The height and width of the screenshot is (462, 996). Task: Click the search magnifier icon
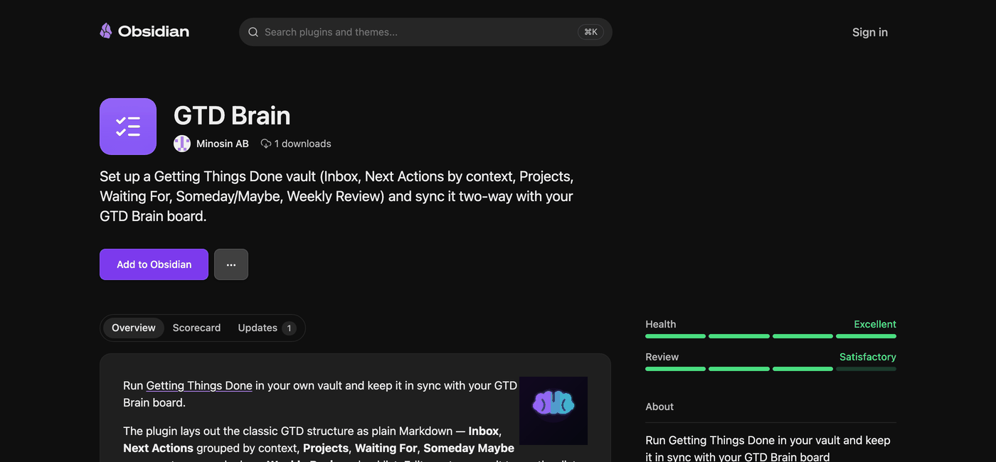point(253,32)
